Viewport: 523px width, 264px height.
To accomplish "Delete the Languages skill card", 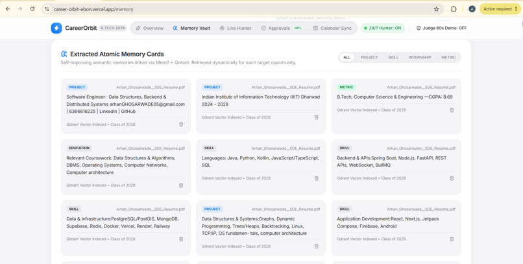I will coord(316,178).
